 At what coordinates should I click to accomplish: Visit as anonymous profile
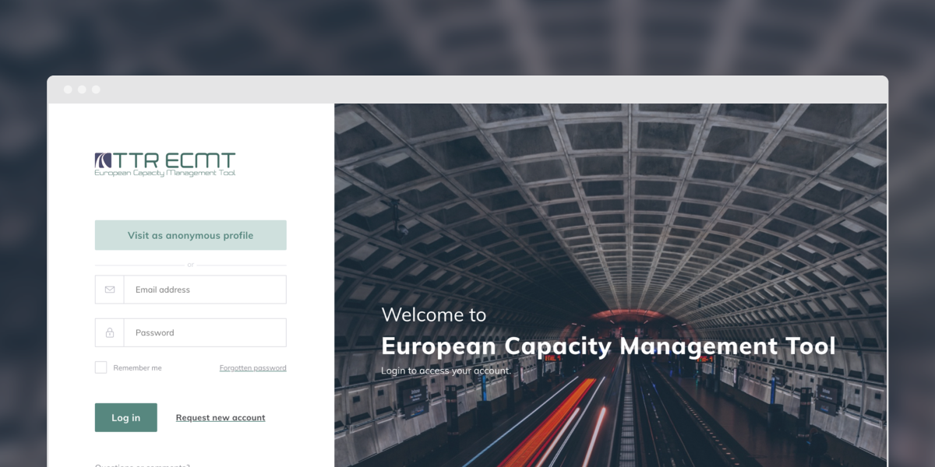(191, 235)
